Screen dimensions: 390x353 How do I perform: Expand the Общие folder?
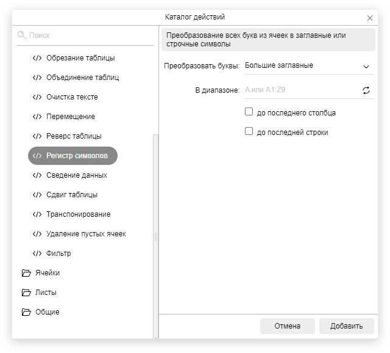47,312
